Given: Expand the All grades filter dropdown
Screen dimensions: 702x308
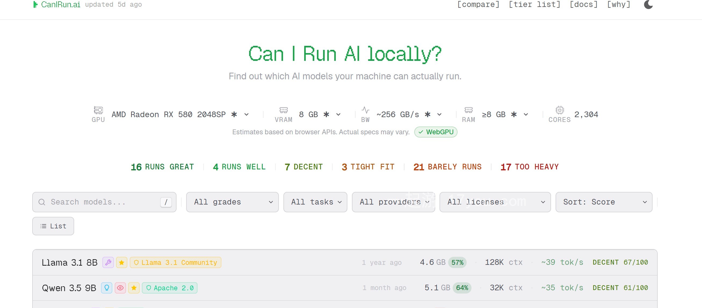Looking at the screenshot, I should 232,202.
